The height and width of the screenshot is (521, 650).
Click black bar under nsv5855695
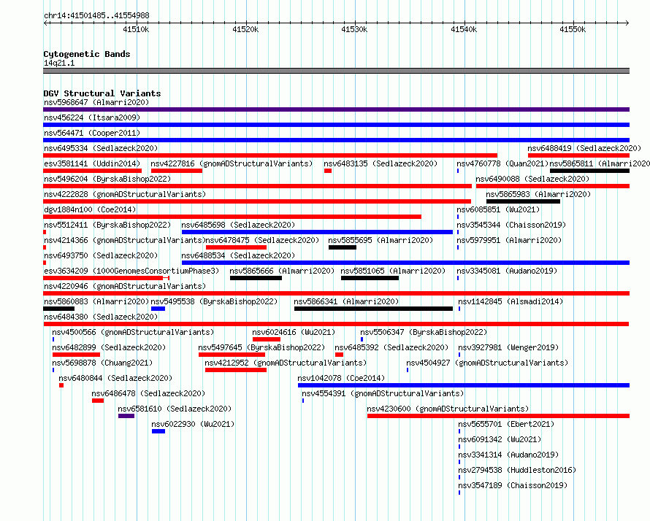click(x=343, y=247)
